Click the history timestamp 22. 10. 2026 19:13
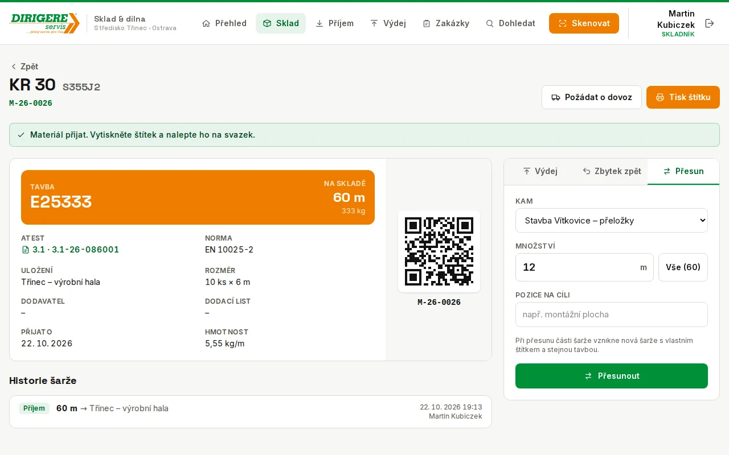This screenshot has width=729, height=455. (x=451, y=407)
